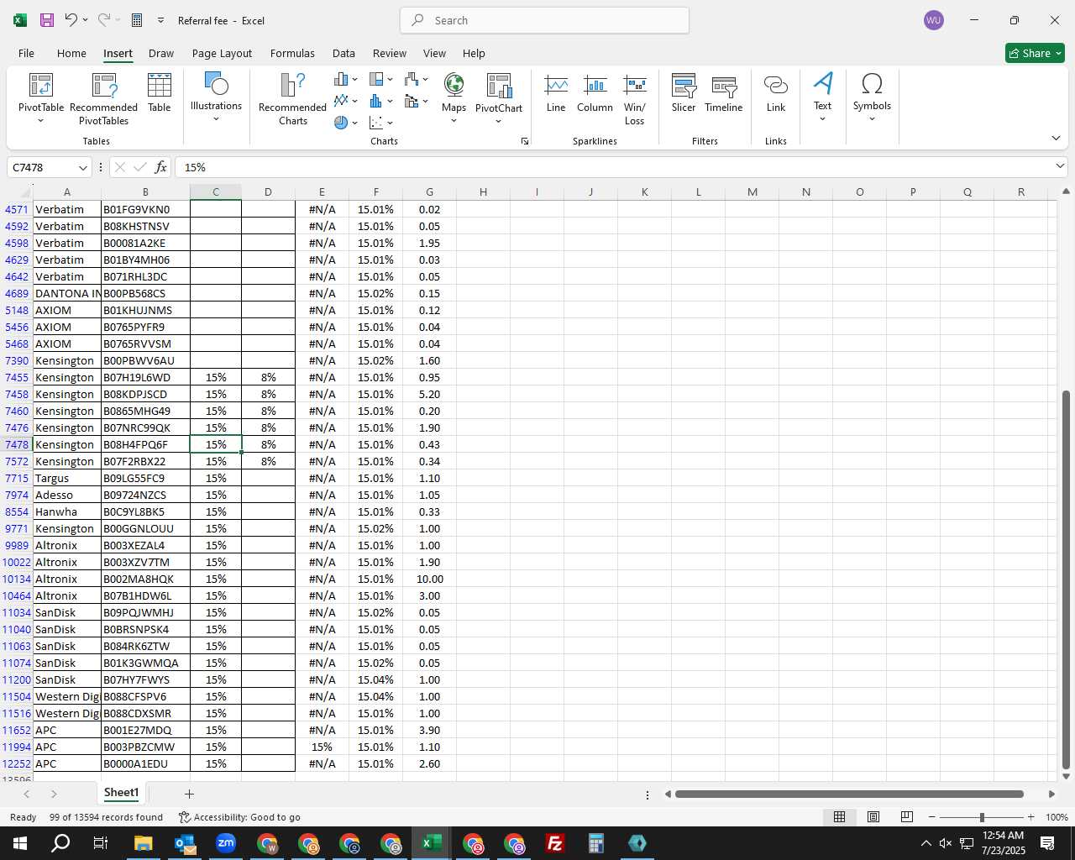Add a new sheet

tap(189, 794)
